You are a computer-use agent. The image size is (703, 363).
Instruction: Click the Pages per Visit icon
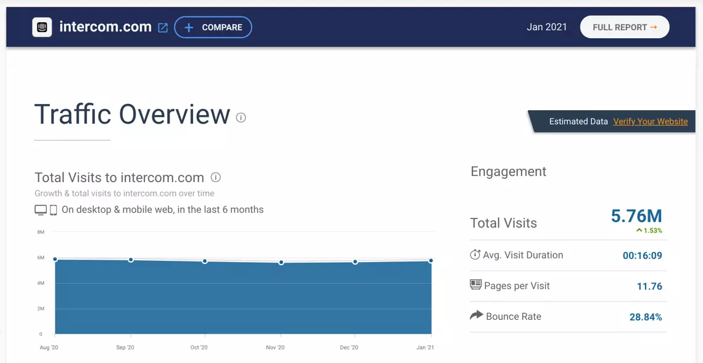pos(475,285)
